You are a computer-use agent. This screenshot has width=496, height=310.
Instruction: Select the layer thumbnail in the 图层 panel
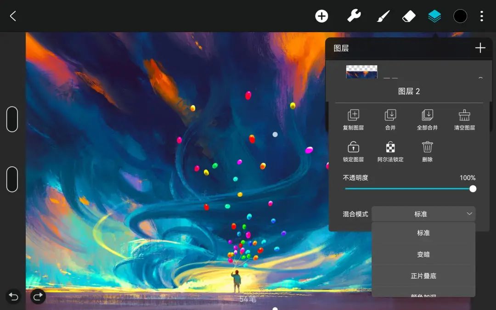pyautogui.click(x=361, y=72)
